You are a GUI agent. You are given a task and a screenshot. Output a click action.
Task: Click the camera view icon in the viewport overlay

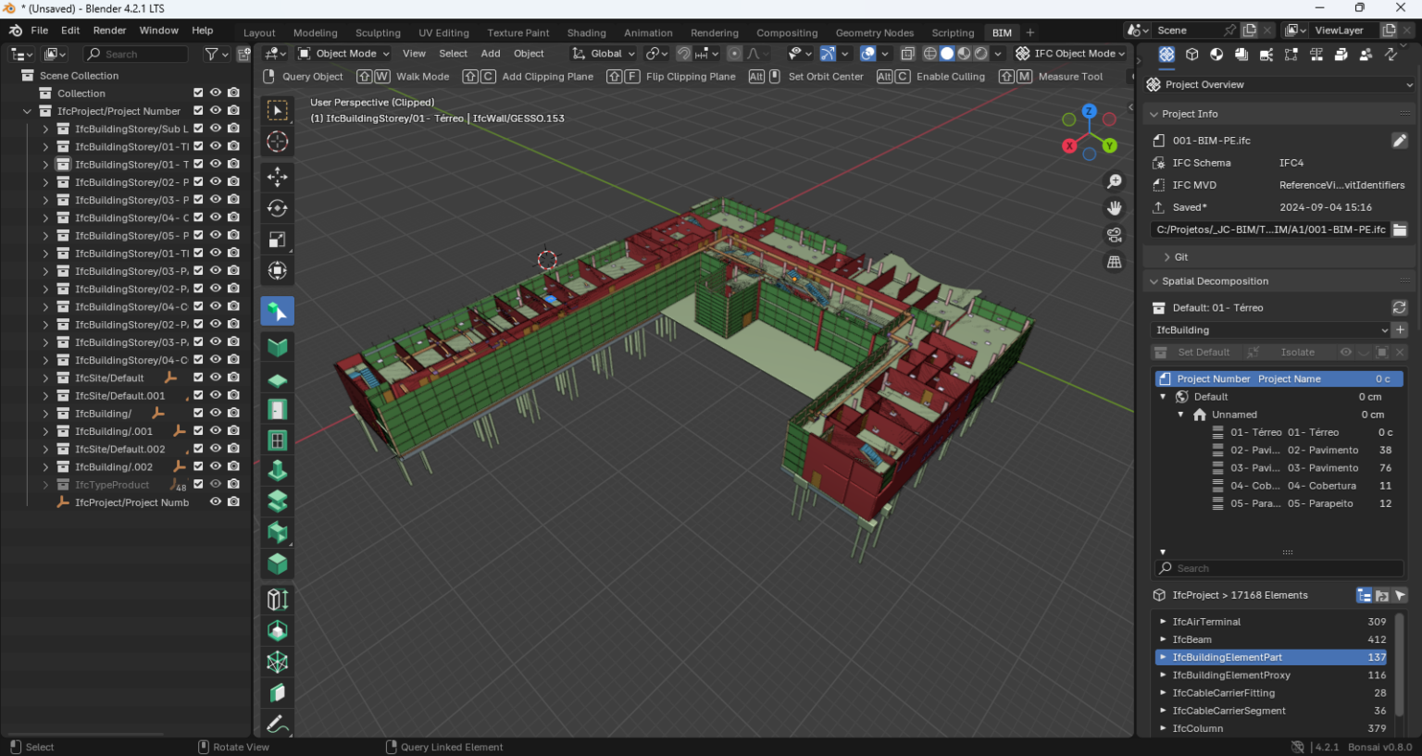point(1114,235)
